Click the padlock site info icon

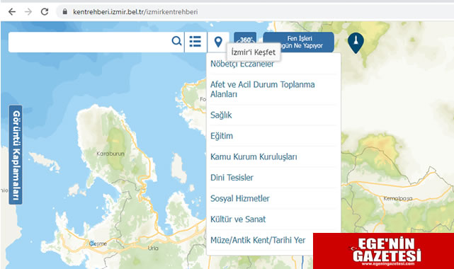pos(65,12)
